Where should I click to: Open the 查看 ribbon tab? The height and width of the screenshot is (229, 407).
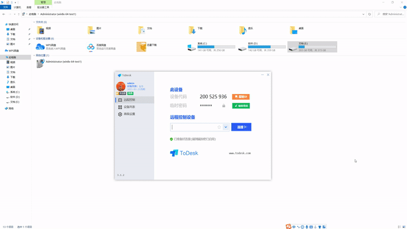[x=29, y=7]
